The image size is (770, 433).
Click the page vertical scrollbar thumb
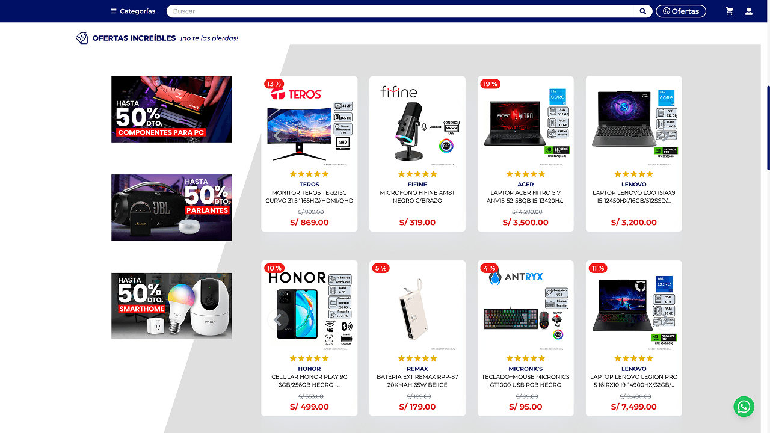pos(768,127)
